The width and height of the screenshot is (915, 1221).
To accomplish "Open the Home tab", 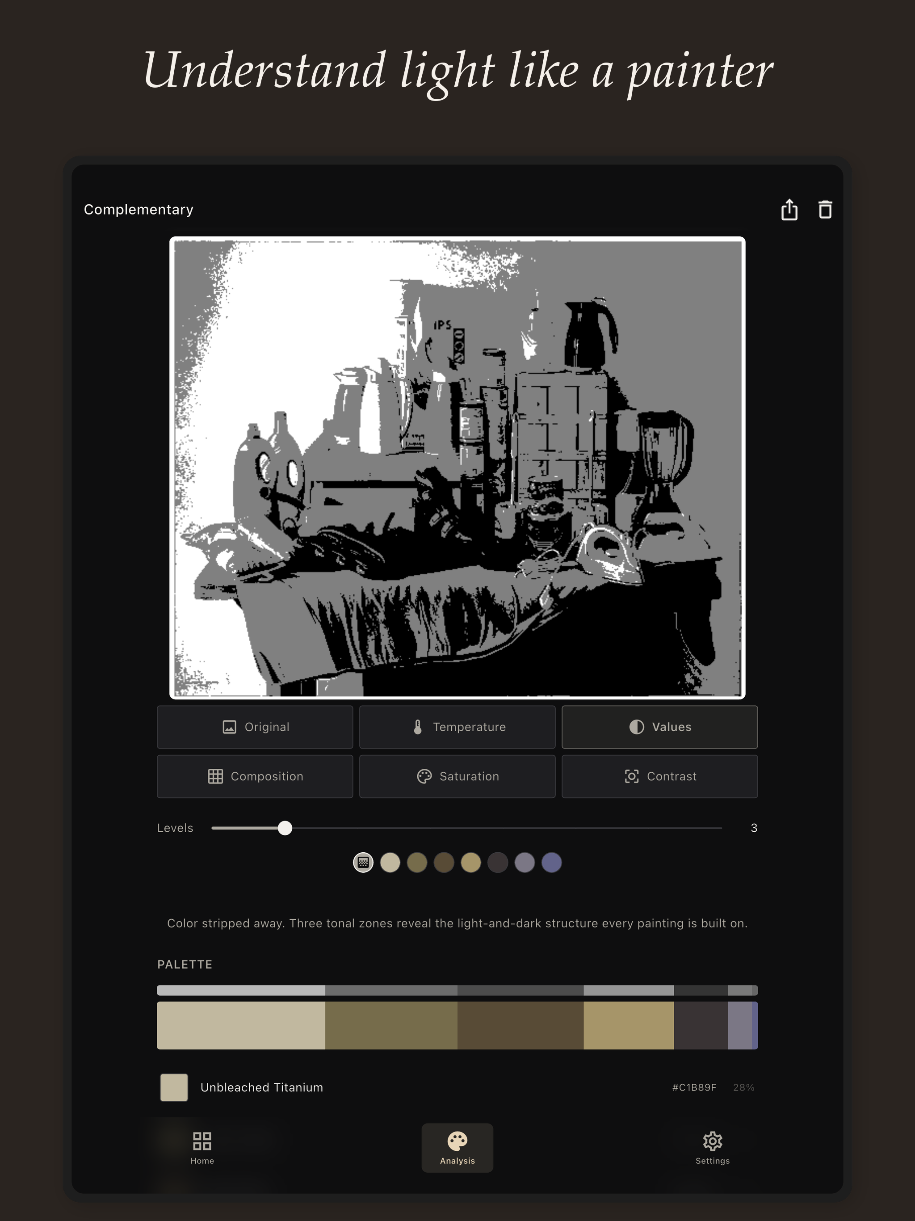I will click(202, 1148).
